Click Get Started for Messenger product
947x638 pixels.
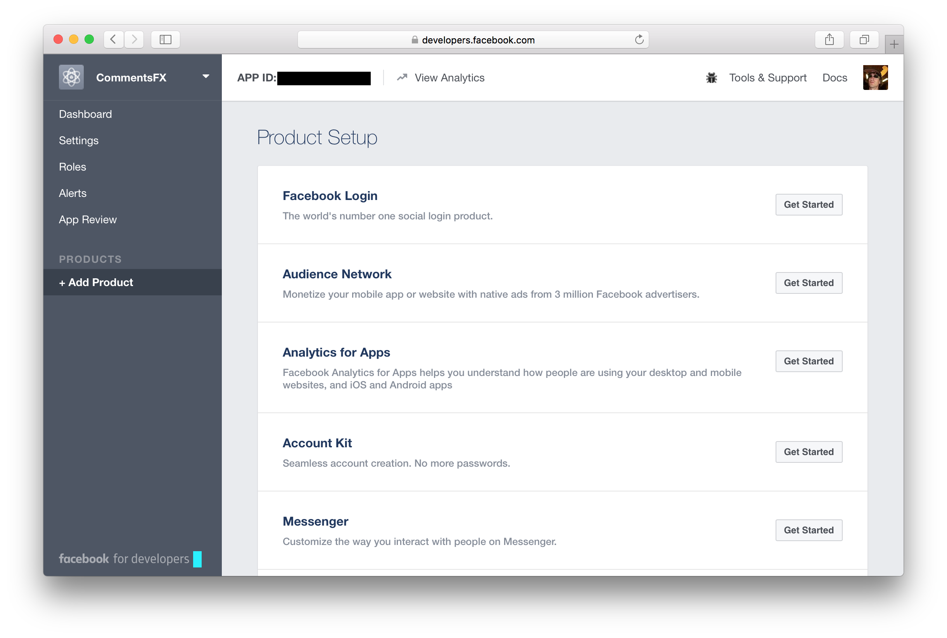pyautogui.click(x=808, y=530)
